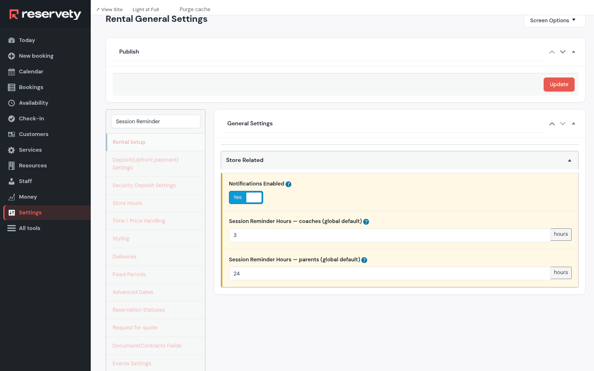The width and height of the screenshot is (594, 371).
Task: Show help for coaches reminder hours
Action: [x=366, y=222]
